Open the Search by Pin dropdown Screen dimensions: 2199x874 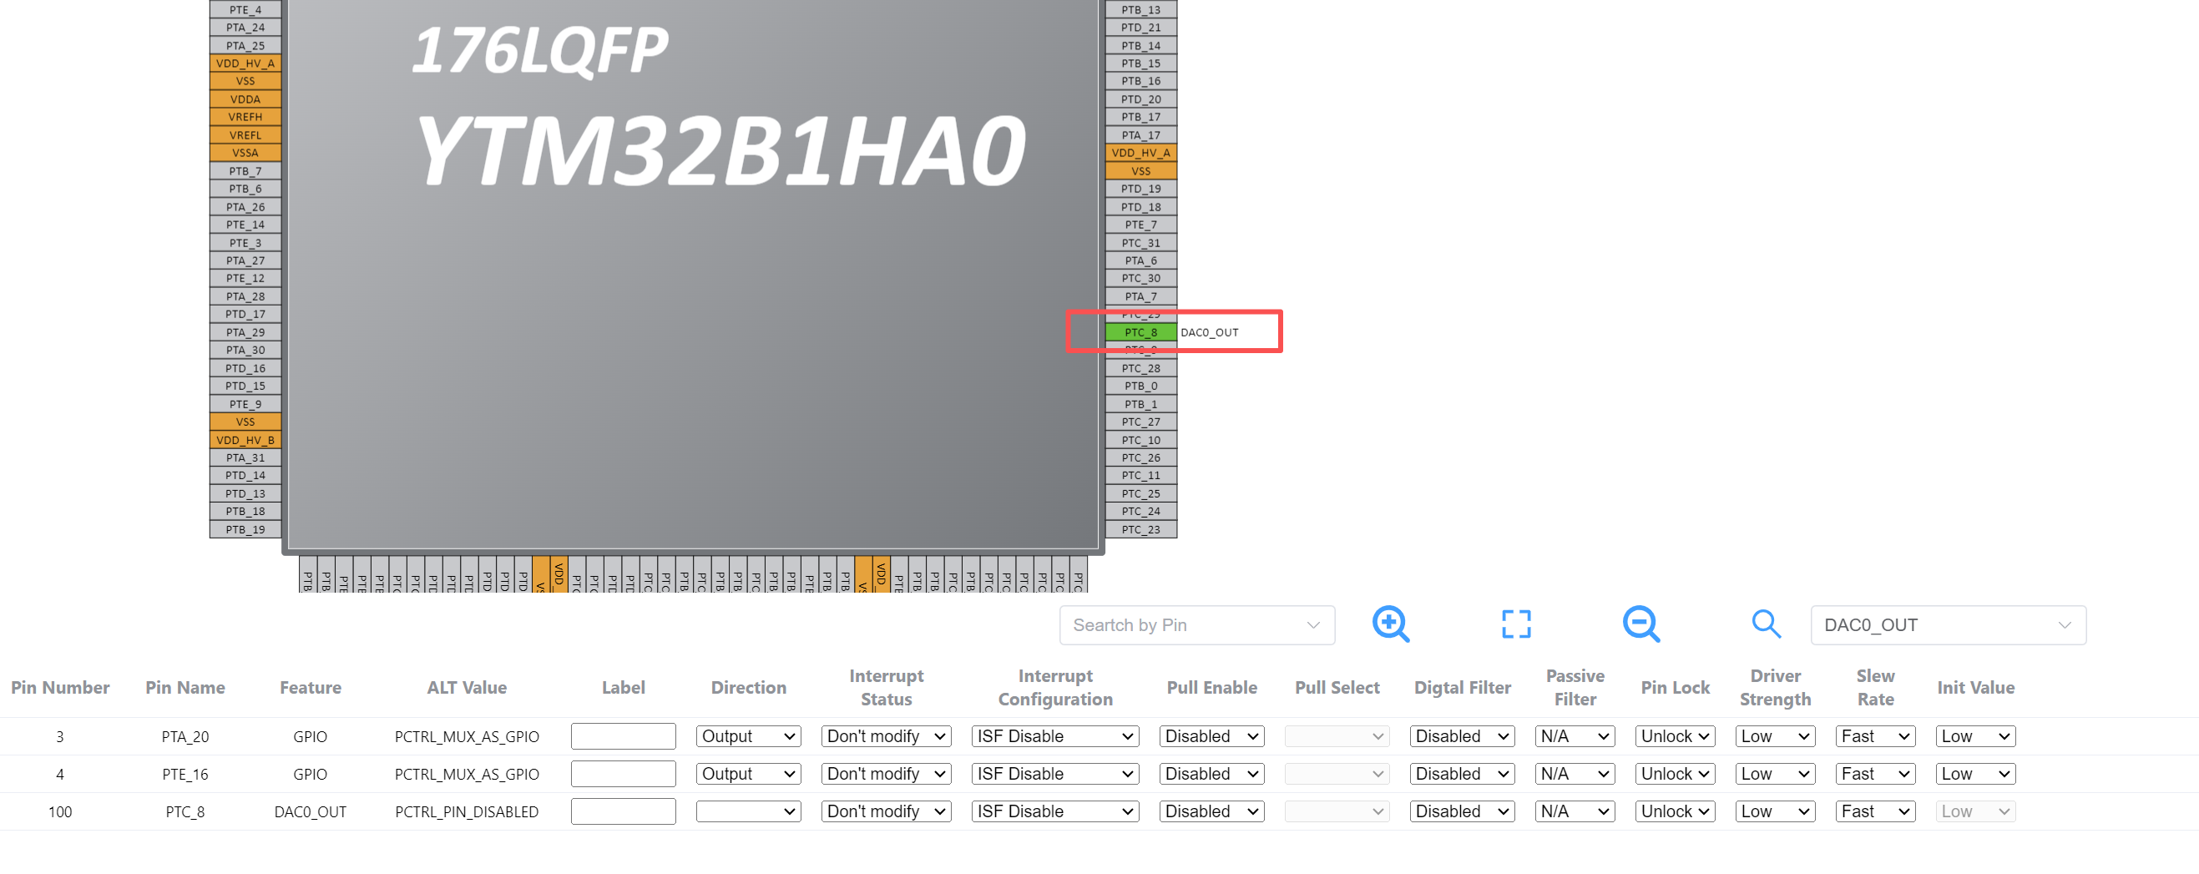[x=1196, y=624]
